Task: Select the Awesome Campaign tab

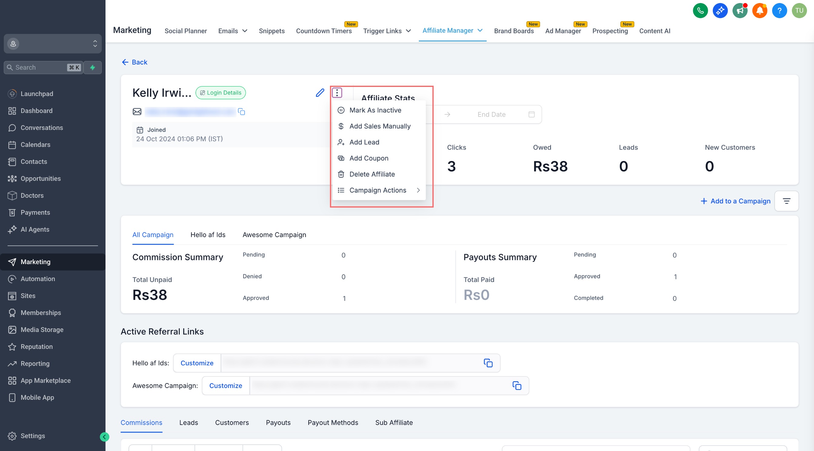Action: click(274, 235)
